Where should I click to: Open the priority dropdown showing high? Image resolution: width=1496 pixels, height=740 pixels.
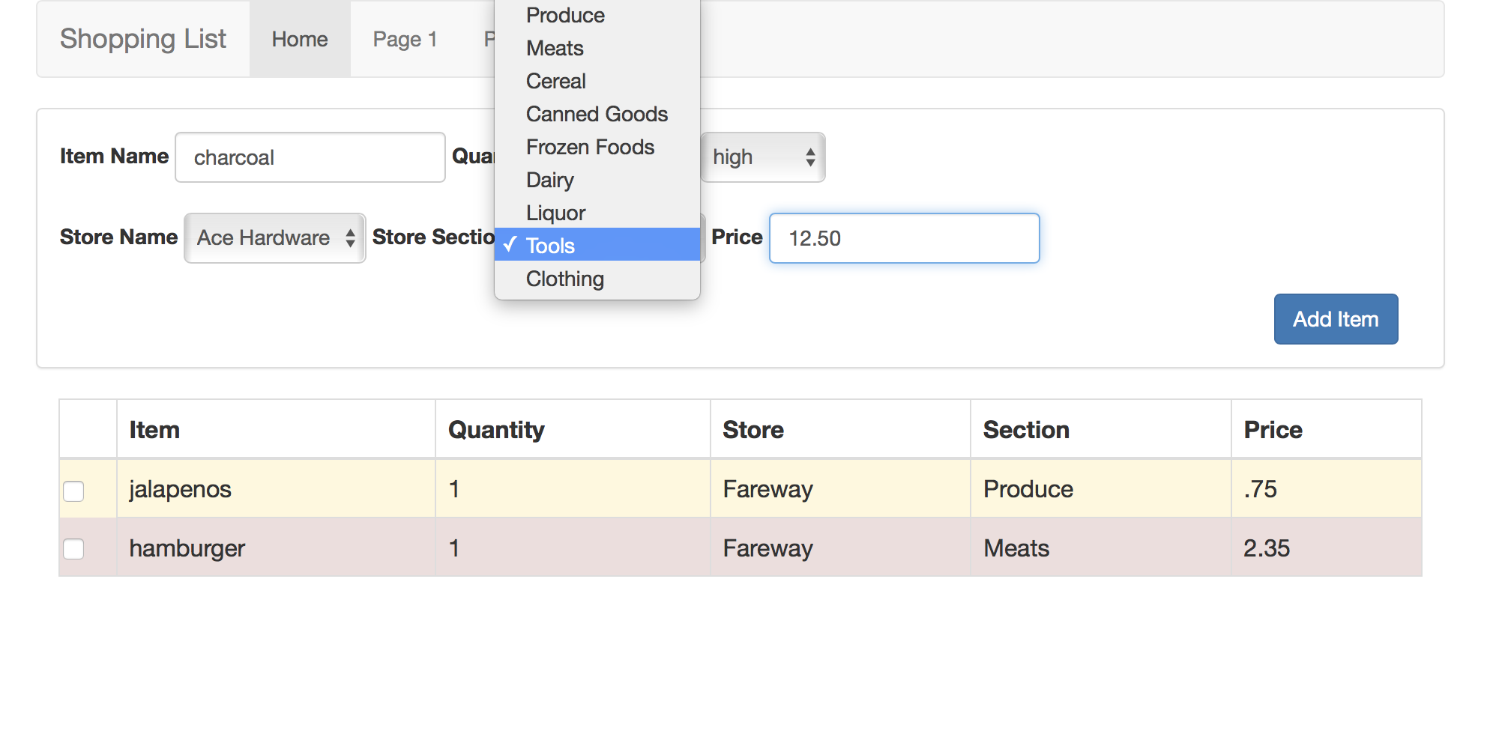point(762,157)
